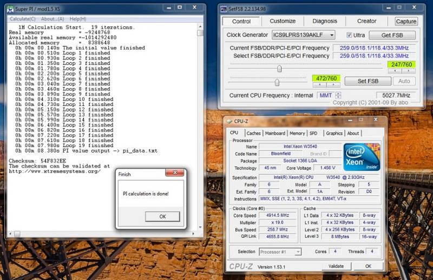The height and width of the screenshot is (280, 433).
Task: Click the Intel Xeon inside logo
Action: click(362, 157)
